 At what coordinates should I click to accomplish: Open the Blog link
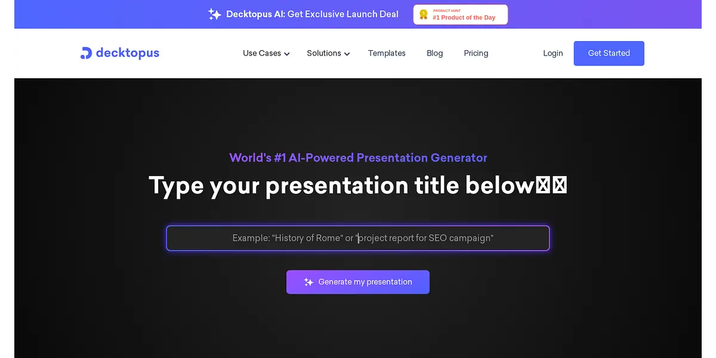(x=435, y=53)
